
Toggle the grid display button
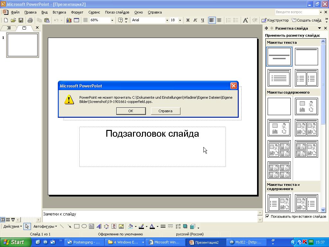(85, 20)
